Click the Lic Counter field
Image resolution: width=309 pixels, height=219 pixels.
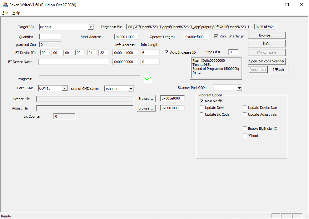[x=64, y=116]
